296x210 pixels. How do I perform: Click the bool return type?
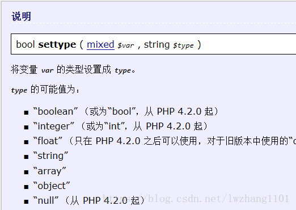click(26, 45)
